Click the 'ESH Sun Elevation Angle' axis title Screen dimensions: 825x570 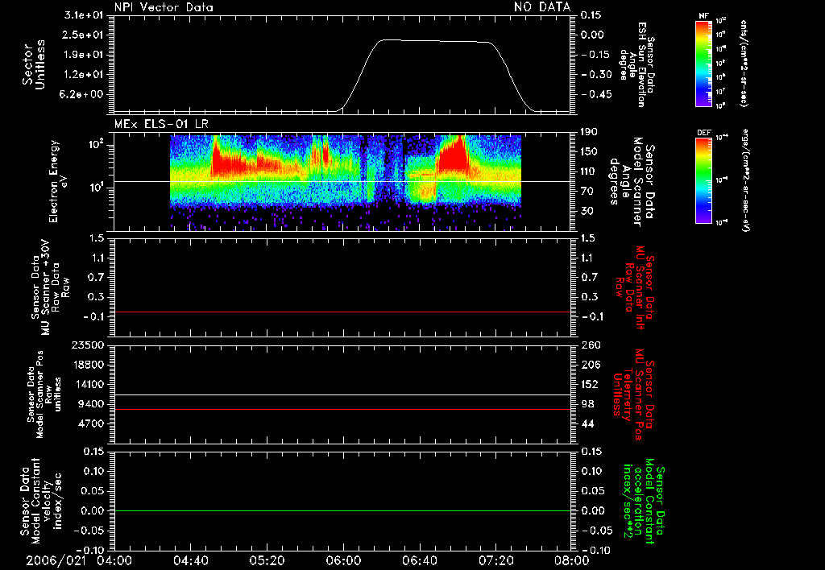coord(637,64)
